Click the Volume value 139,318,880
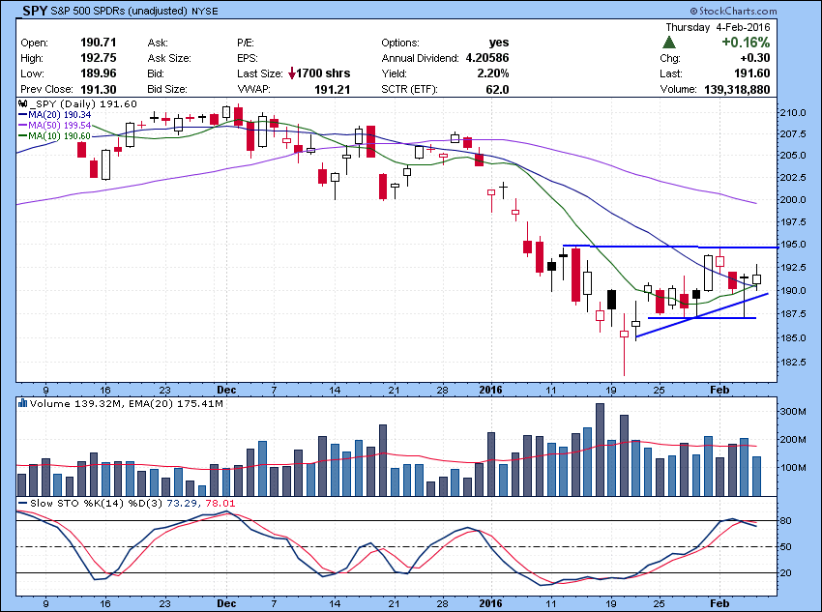This screenshot has height=612, width=822. click(737, 89)
